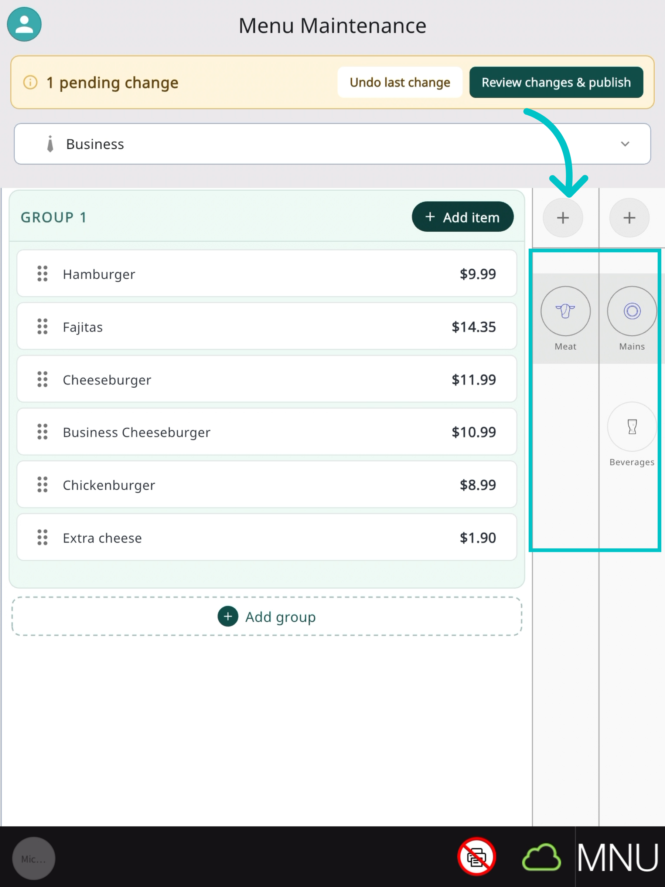
Task: Click the pending change info icon
Action: [x=30, y=82]
